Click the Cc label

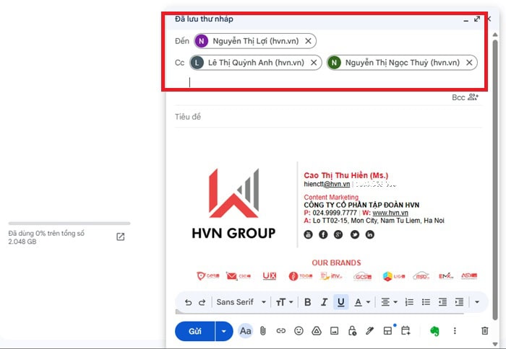[179, 63]
